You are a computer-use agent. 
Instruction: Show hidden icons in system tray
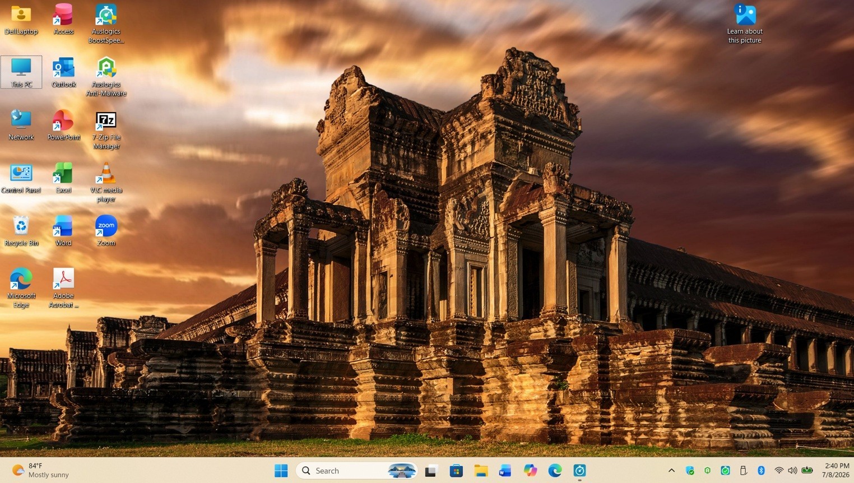tap(671, 471)
